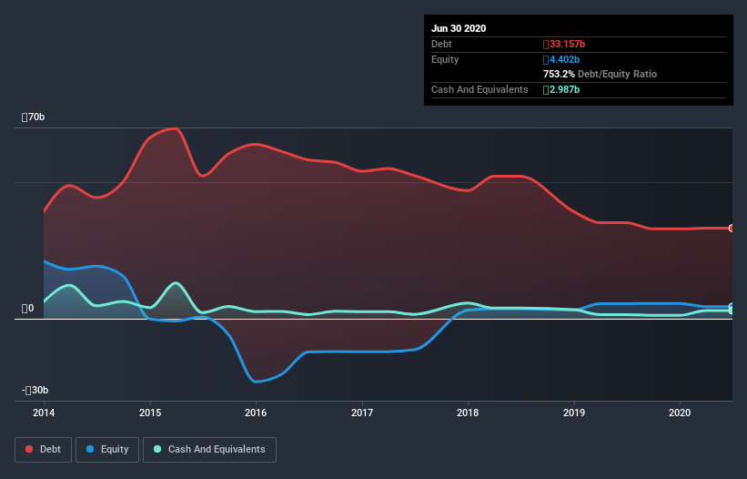Click the 70b y-axis label

click(33, 117)
